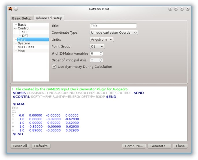198x160 pixels.
Task: Toggle Use Symmetry During Calculation checkbox
Action: [x=54, y=66]
